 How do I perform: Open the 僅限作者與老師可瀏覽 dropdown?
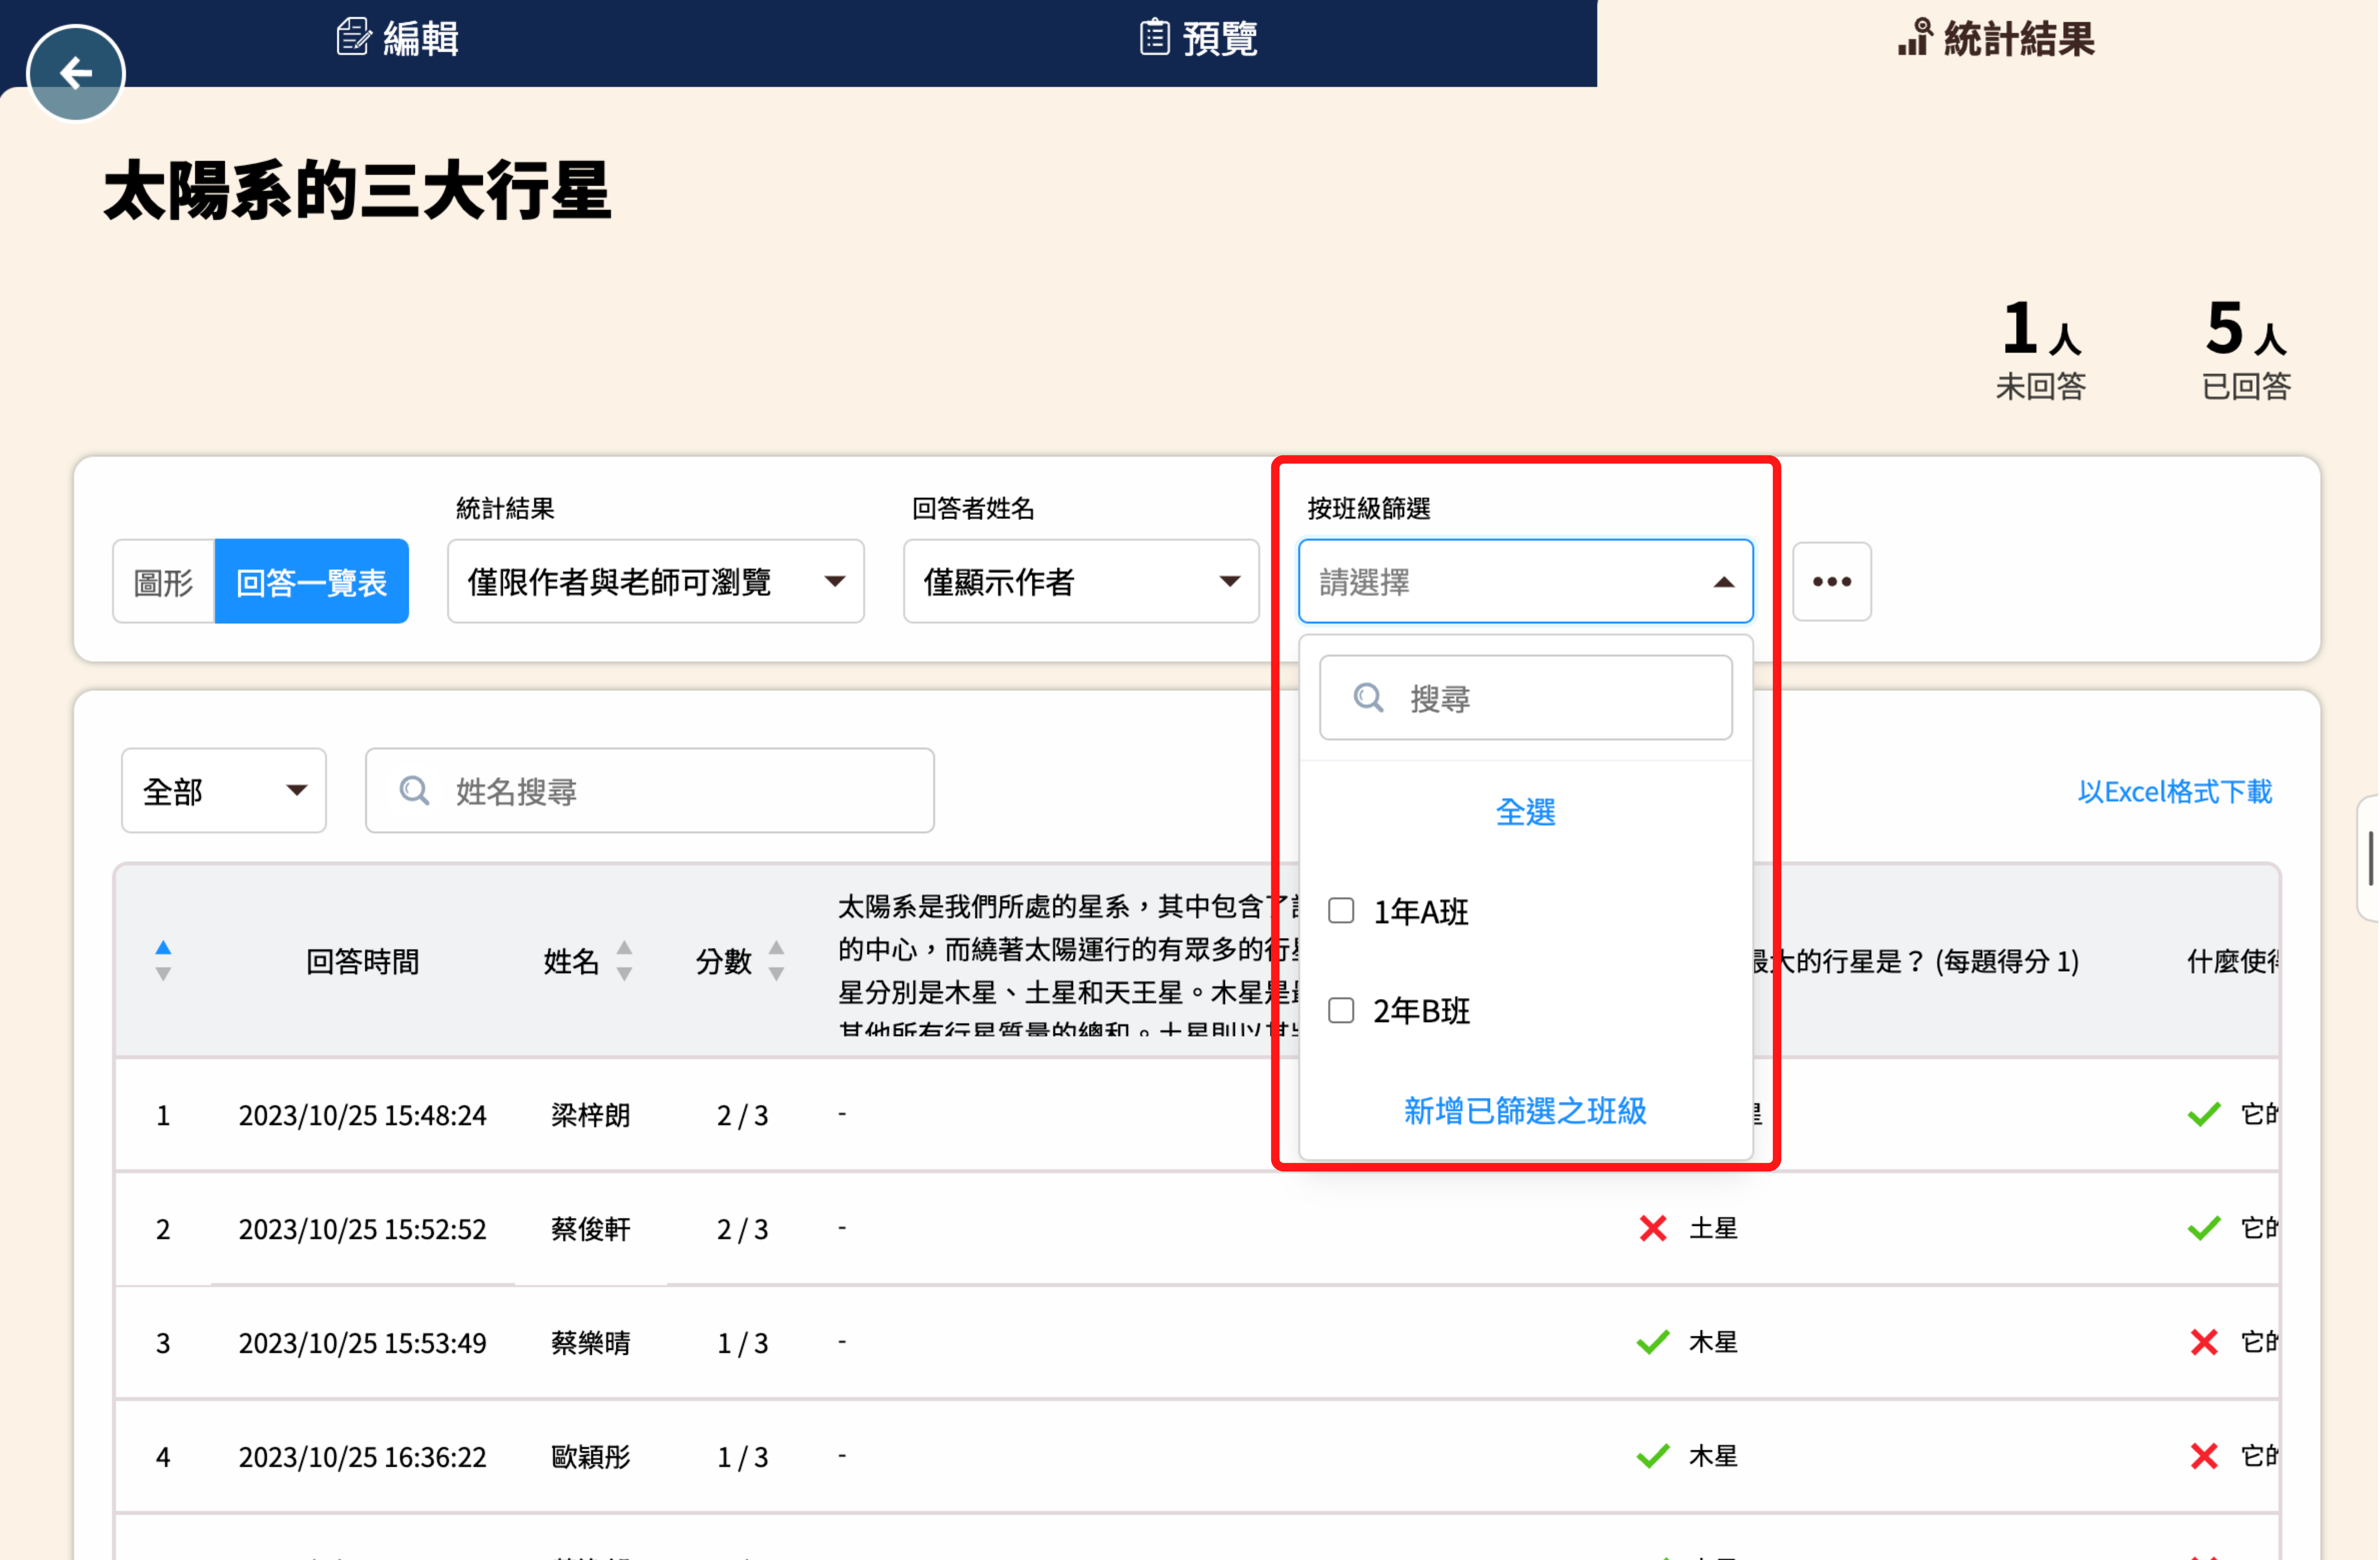point(655,581)
